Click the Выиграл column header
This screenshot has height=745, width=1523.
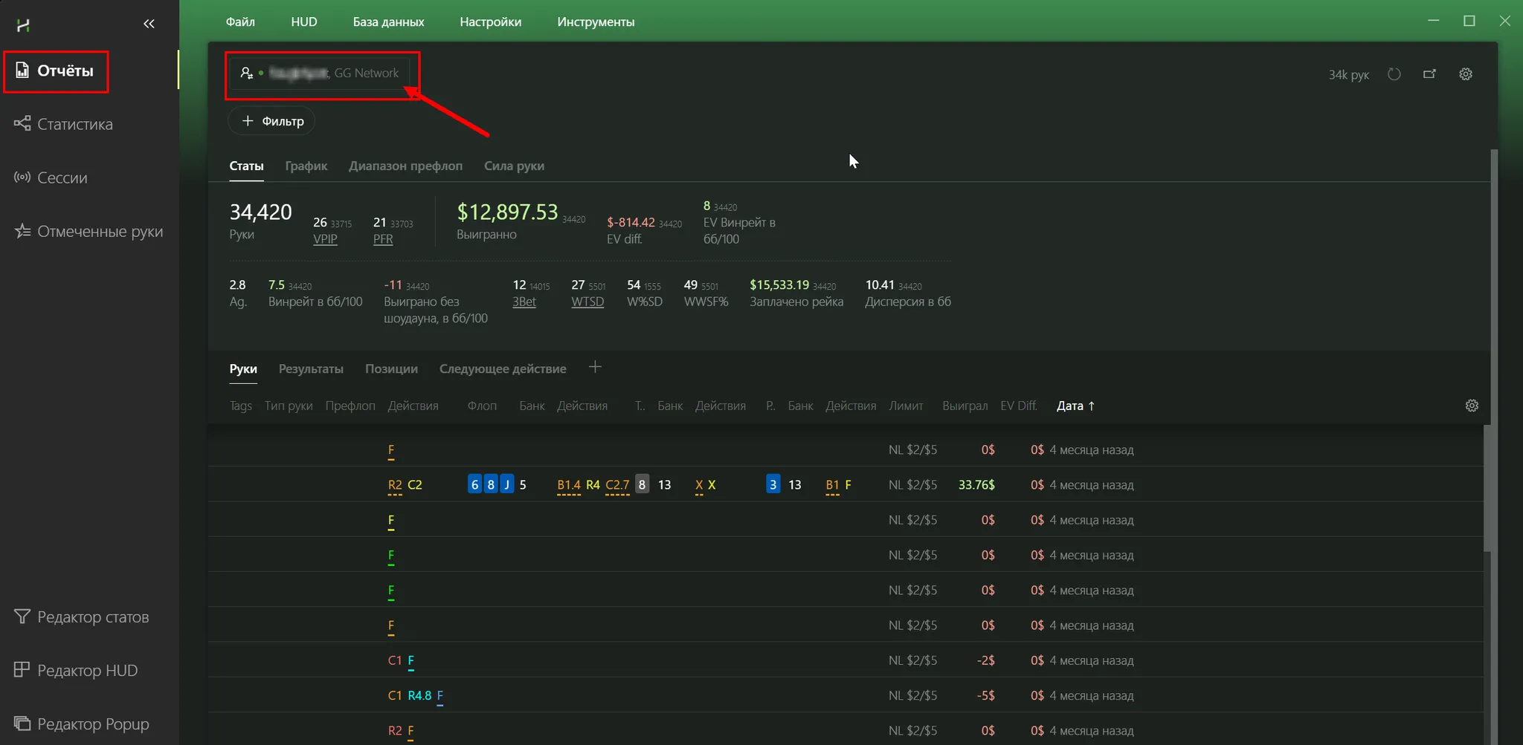coord(965,406)
